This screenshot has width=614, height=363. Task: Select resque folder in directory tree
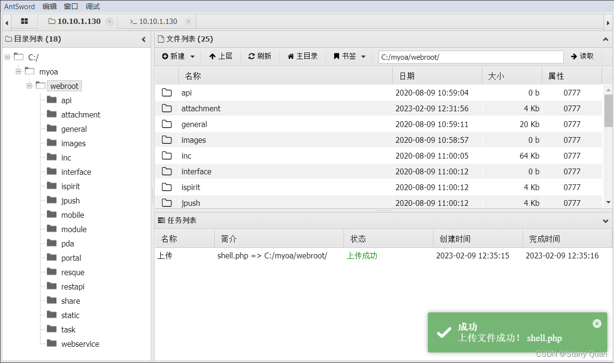pos(73,272)
